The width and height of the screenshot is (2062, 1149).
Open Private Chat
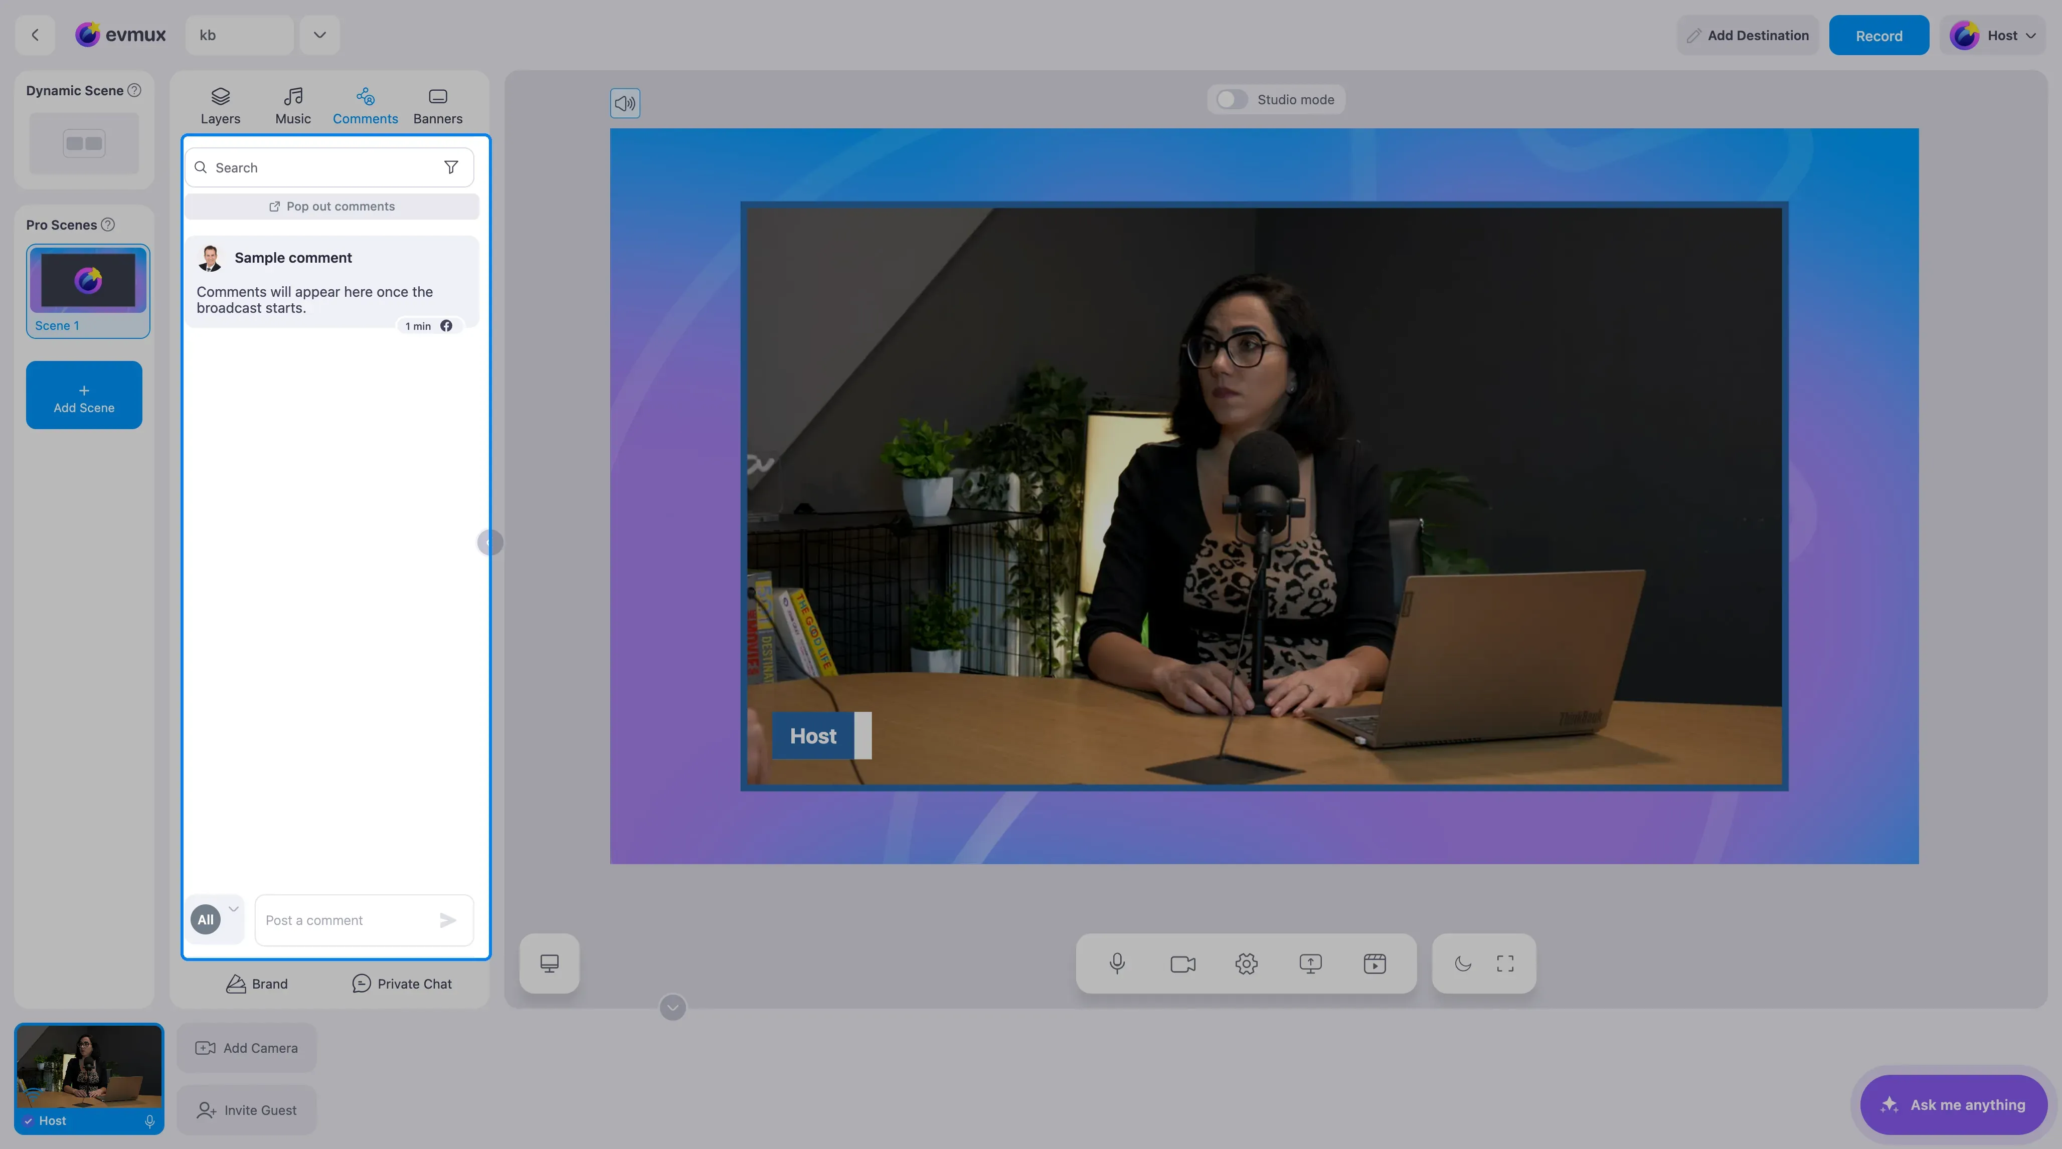(x=402, y=984)
